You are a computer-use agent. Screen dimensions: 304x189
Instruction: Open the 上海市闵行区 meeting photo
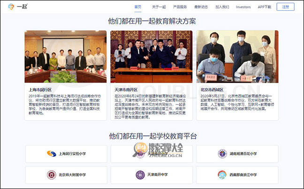66,56
